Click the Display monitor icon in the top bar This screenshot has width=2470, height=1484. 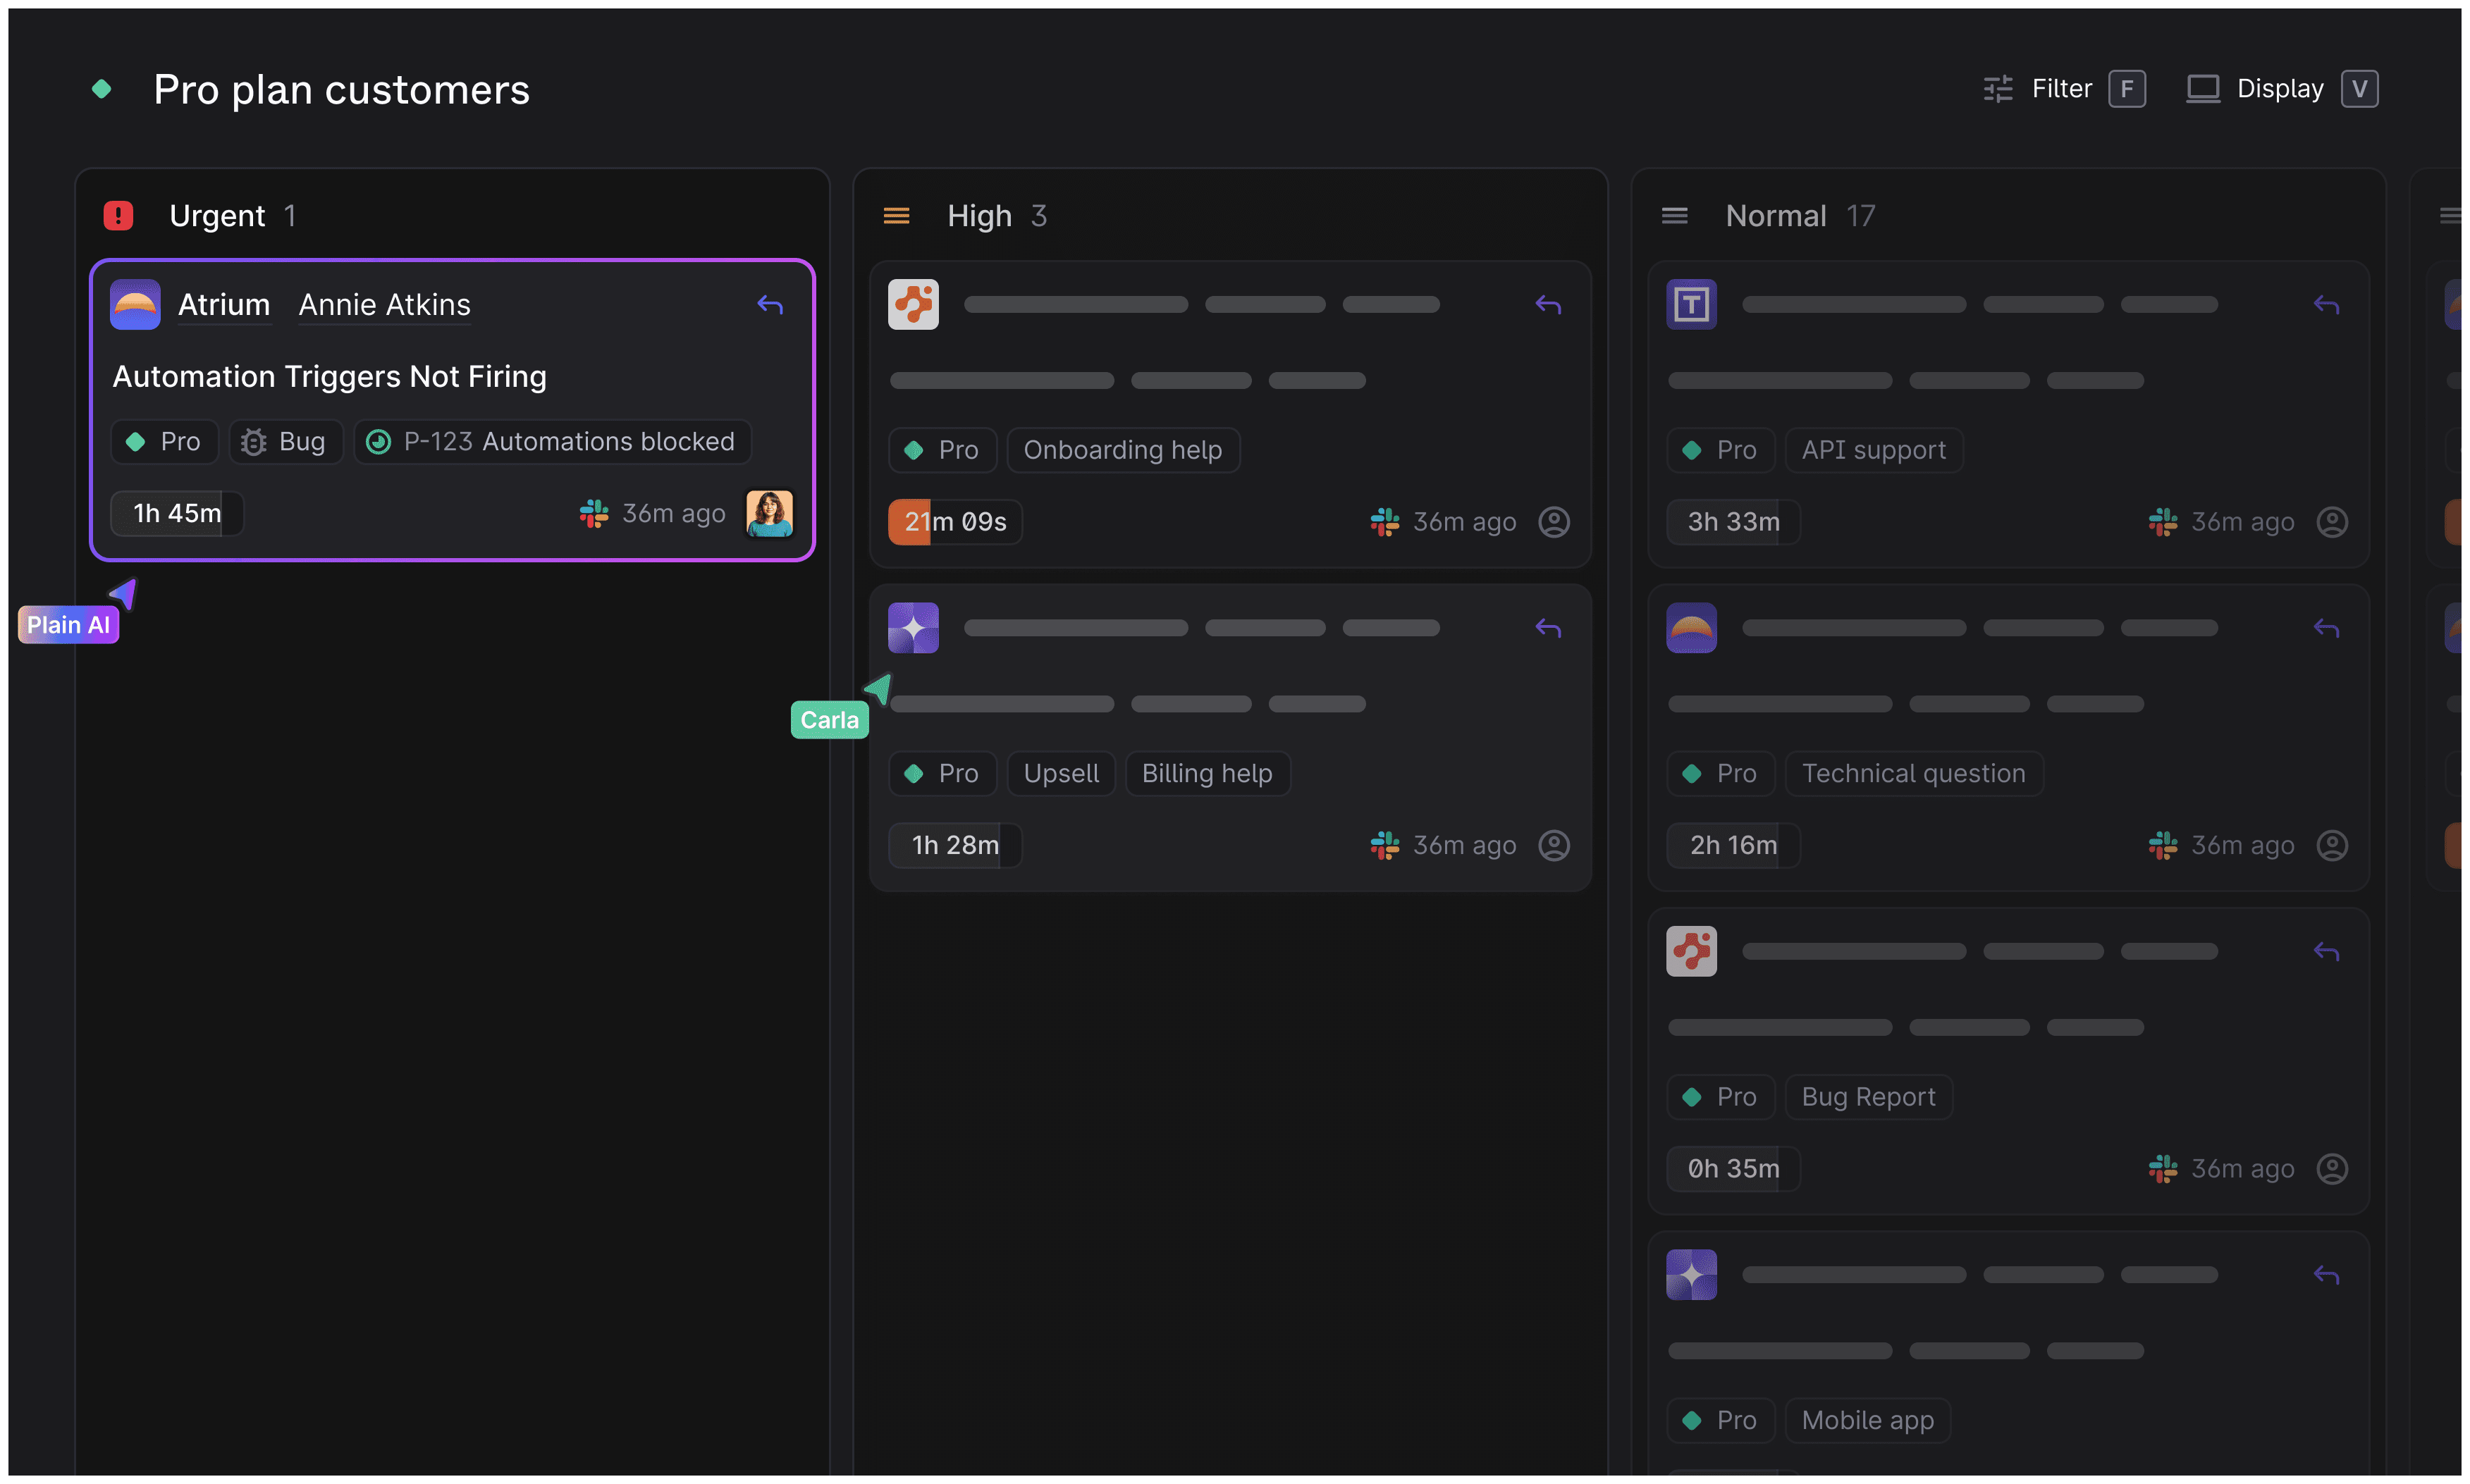point(2203,88)
